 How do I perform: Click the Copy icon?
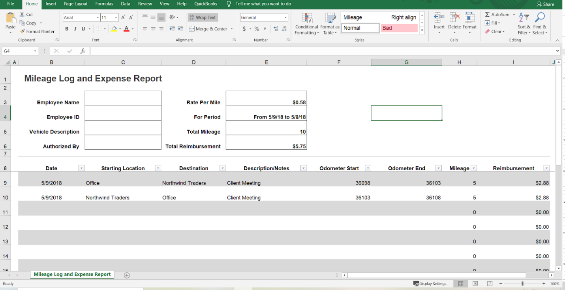(x=22, y=23)
